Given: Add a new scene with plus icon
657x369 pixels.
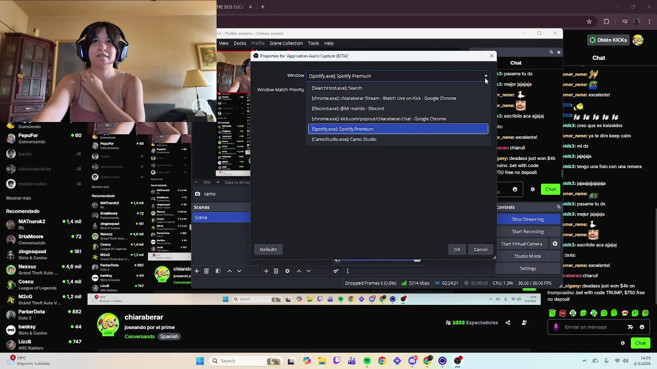Looking at the screenshot, I should tap(197, 271).
